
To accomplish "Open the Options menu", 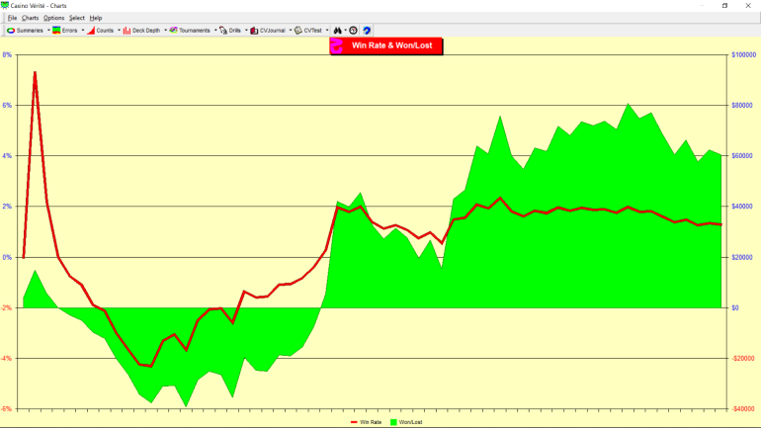I will tap(53, 18).
